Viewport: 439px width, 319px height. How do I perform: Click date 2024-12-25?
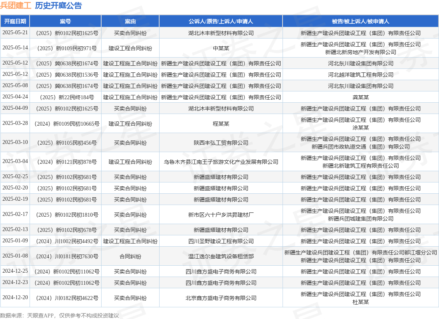point(15,271)
